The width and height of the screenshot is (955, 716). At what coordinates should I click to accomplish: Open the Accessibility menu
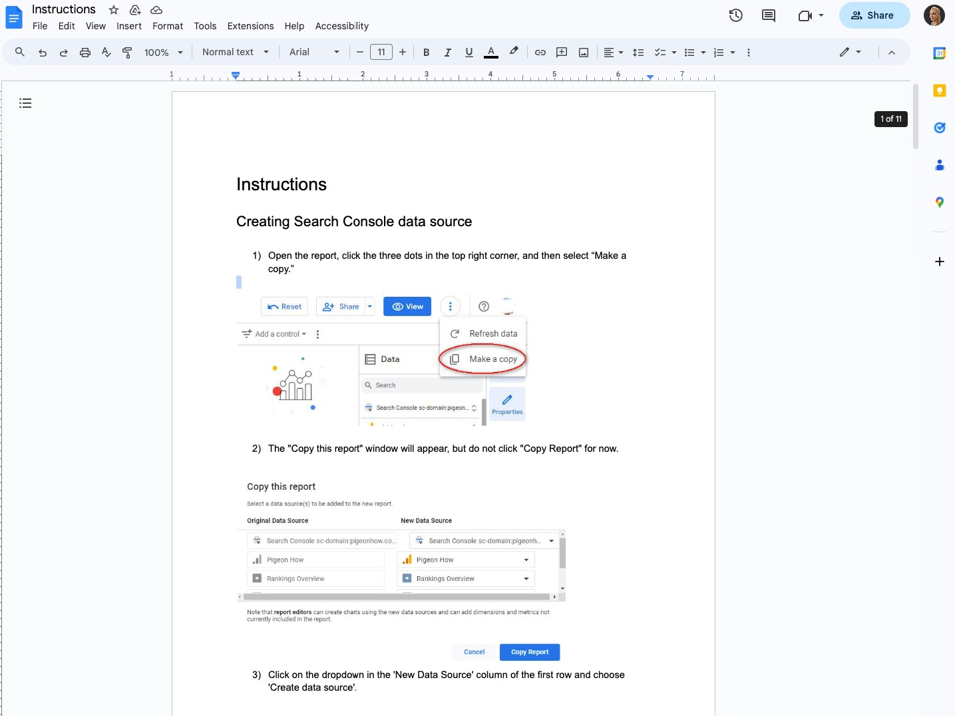[x=342, y=26]
